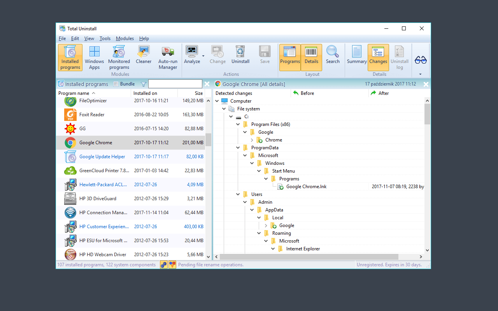Enable the Bundle checkbox
The width and height of the screenshot is (498, 311).
[x=116, y=84]
